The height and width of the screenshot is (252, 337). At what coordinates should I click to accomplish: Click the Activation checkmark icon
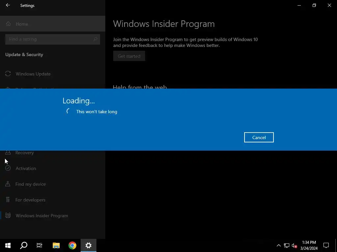coord(8,168)
